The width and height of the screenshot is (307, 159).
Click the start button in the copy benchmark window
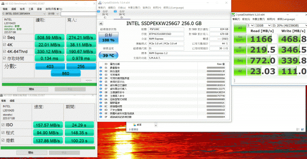(32, 153)
